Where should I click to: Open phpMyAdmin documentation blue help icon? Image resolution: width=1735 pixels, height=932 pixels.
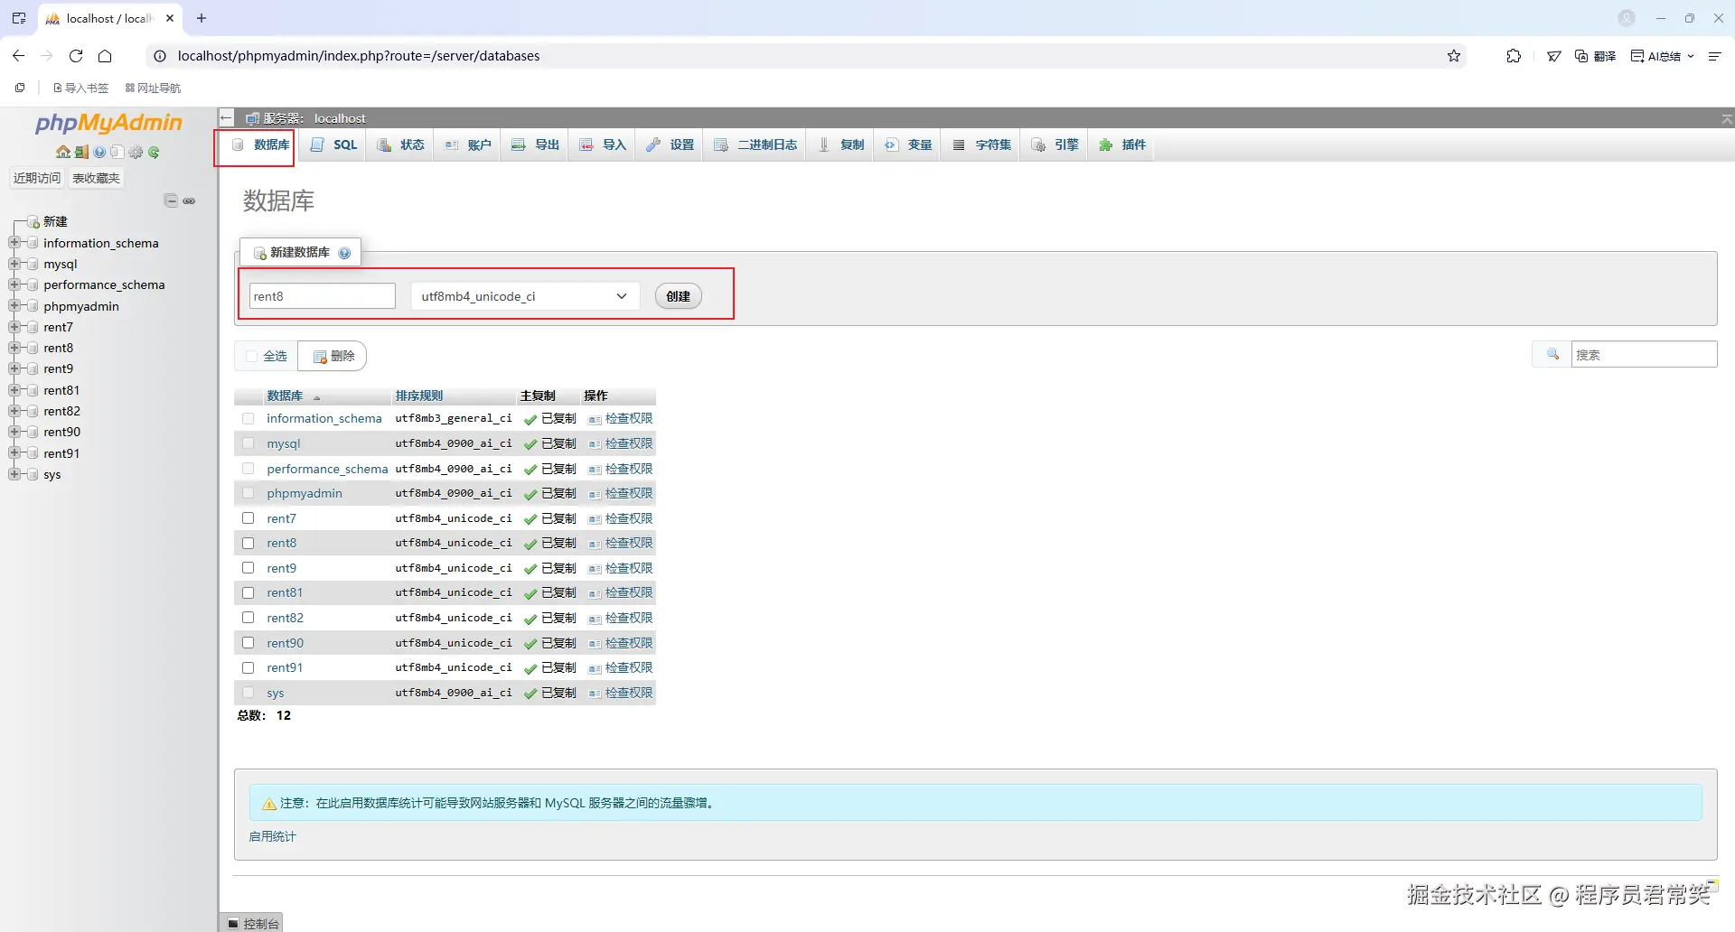(99, 153)
